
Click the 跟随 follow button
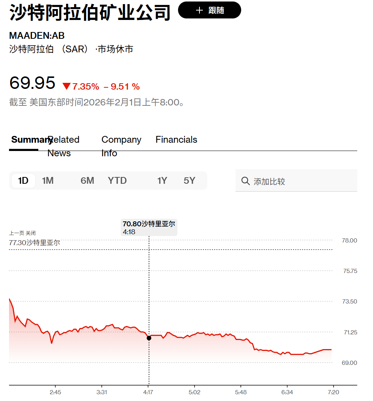click(210, 10)
